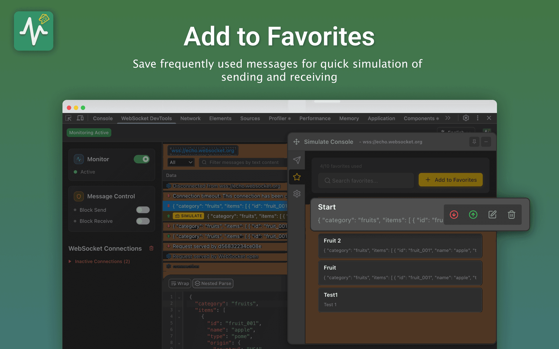Open Simulate Console settings gear
Image resolution: width=559 pixels, height=349 pixels.
coord(297,194)
